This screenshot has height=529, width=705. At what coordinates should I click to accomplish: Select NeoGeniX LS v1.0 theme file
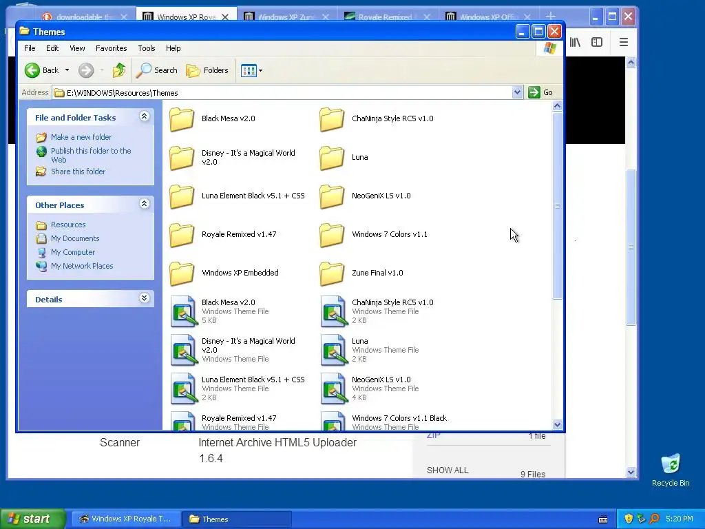(370, 388)
